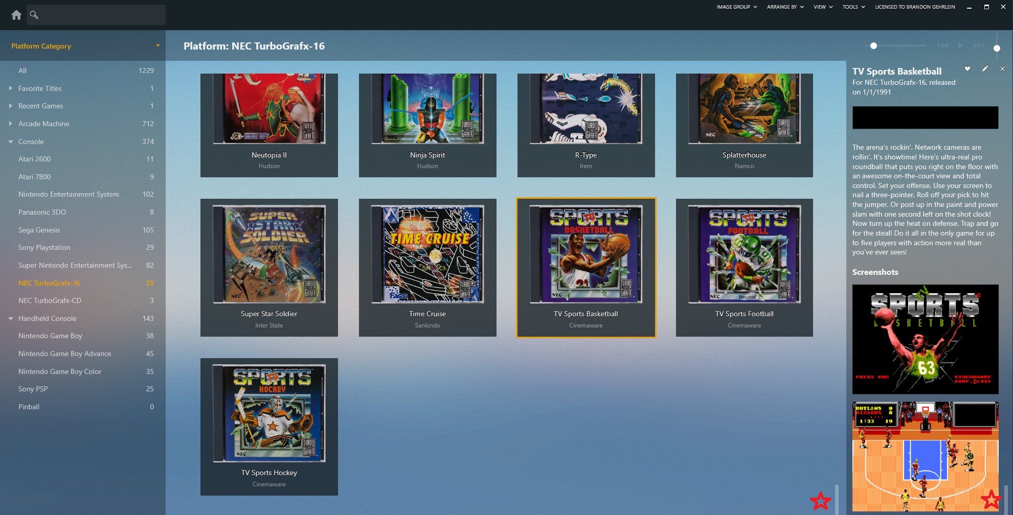Expand Favorite Titles in sidebar
Screen dimensions: 1013x515
pyautogui.click(x=10, y=88)
